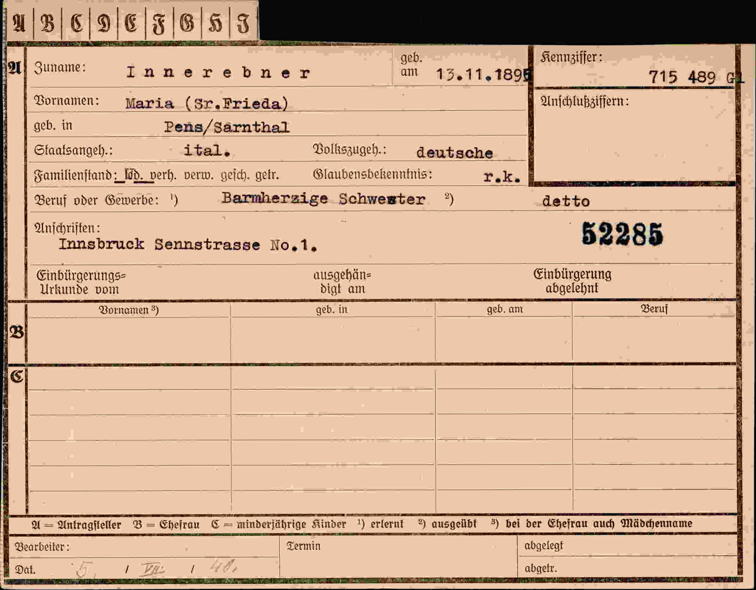Click the Dat. label
This screenshot has height=590, width=756.
25,569
